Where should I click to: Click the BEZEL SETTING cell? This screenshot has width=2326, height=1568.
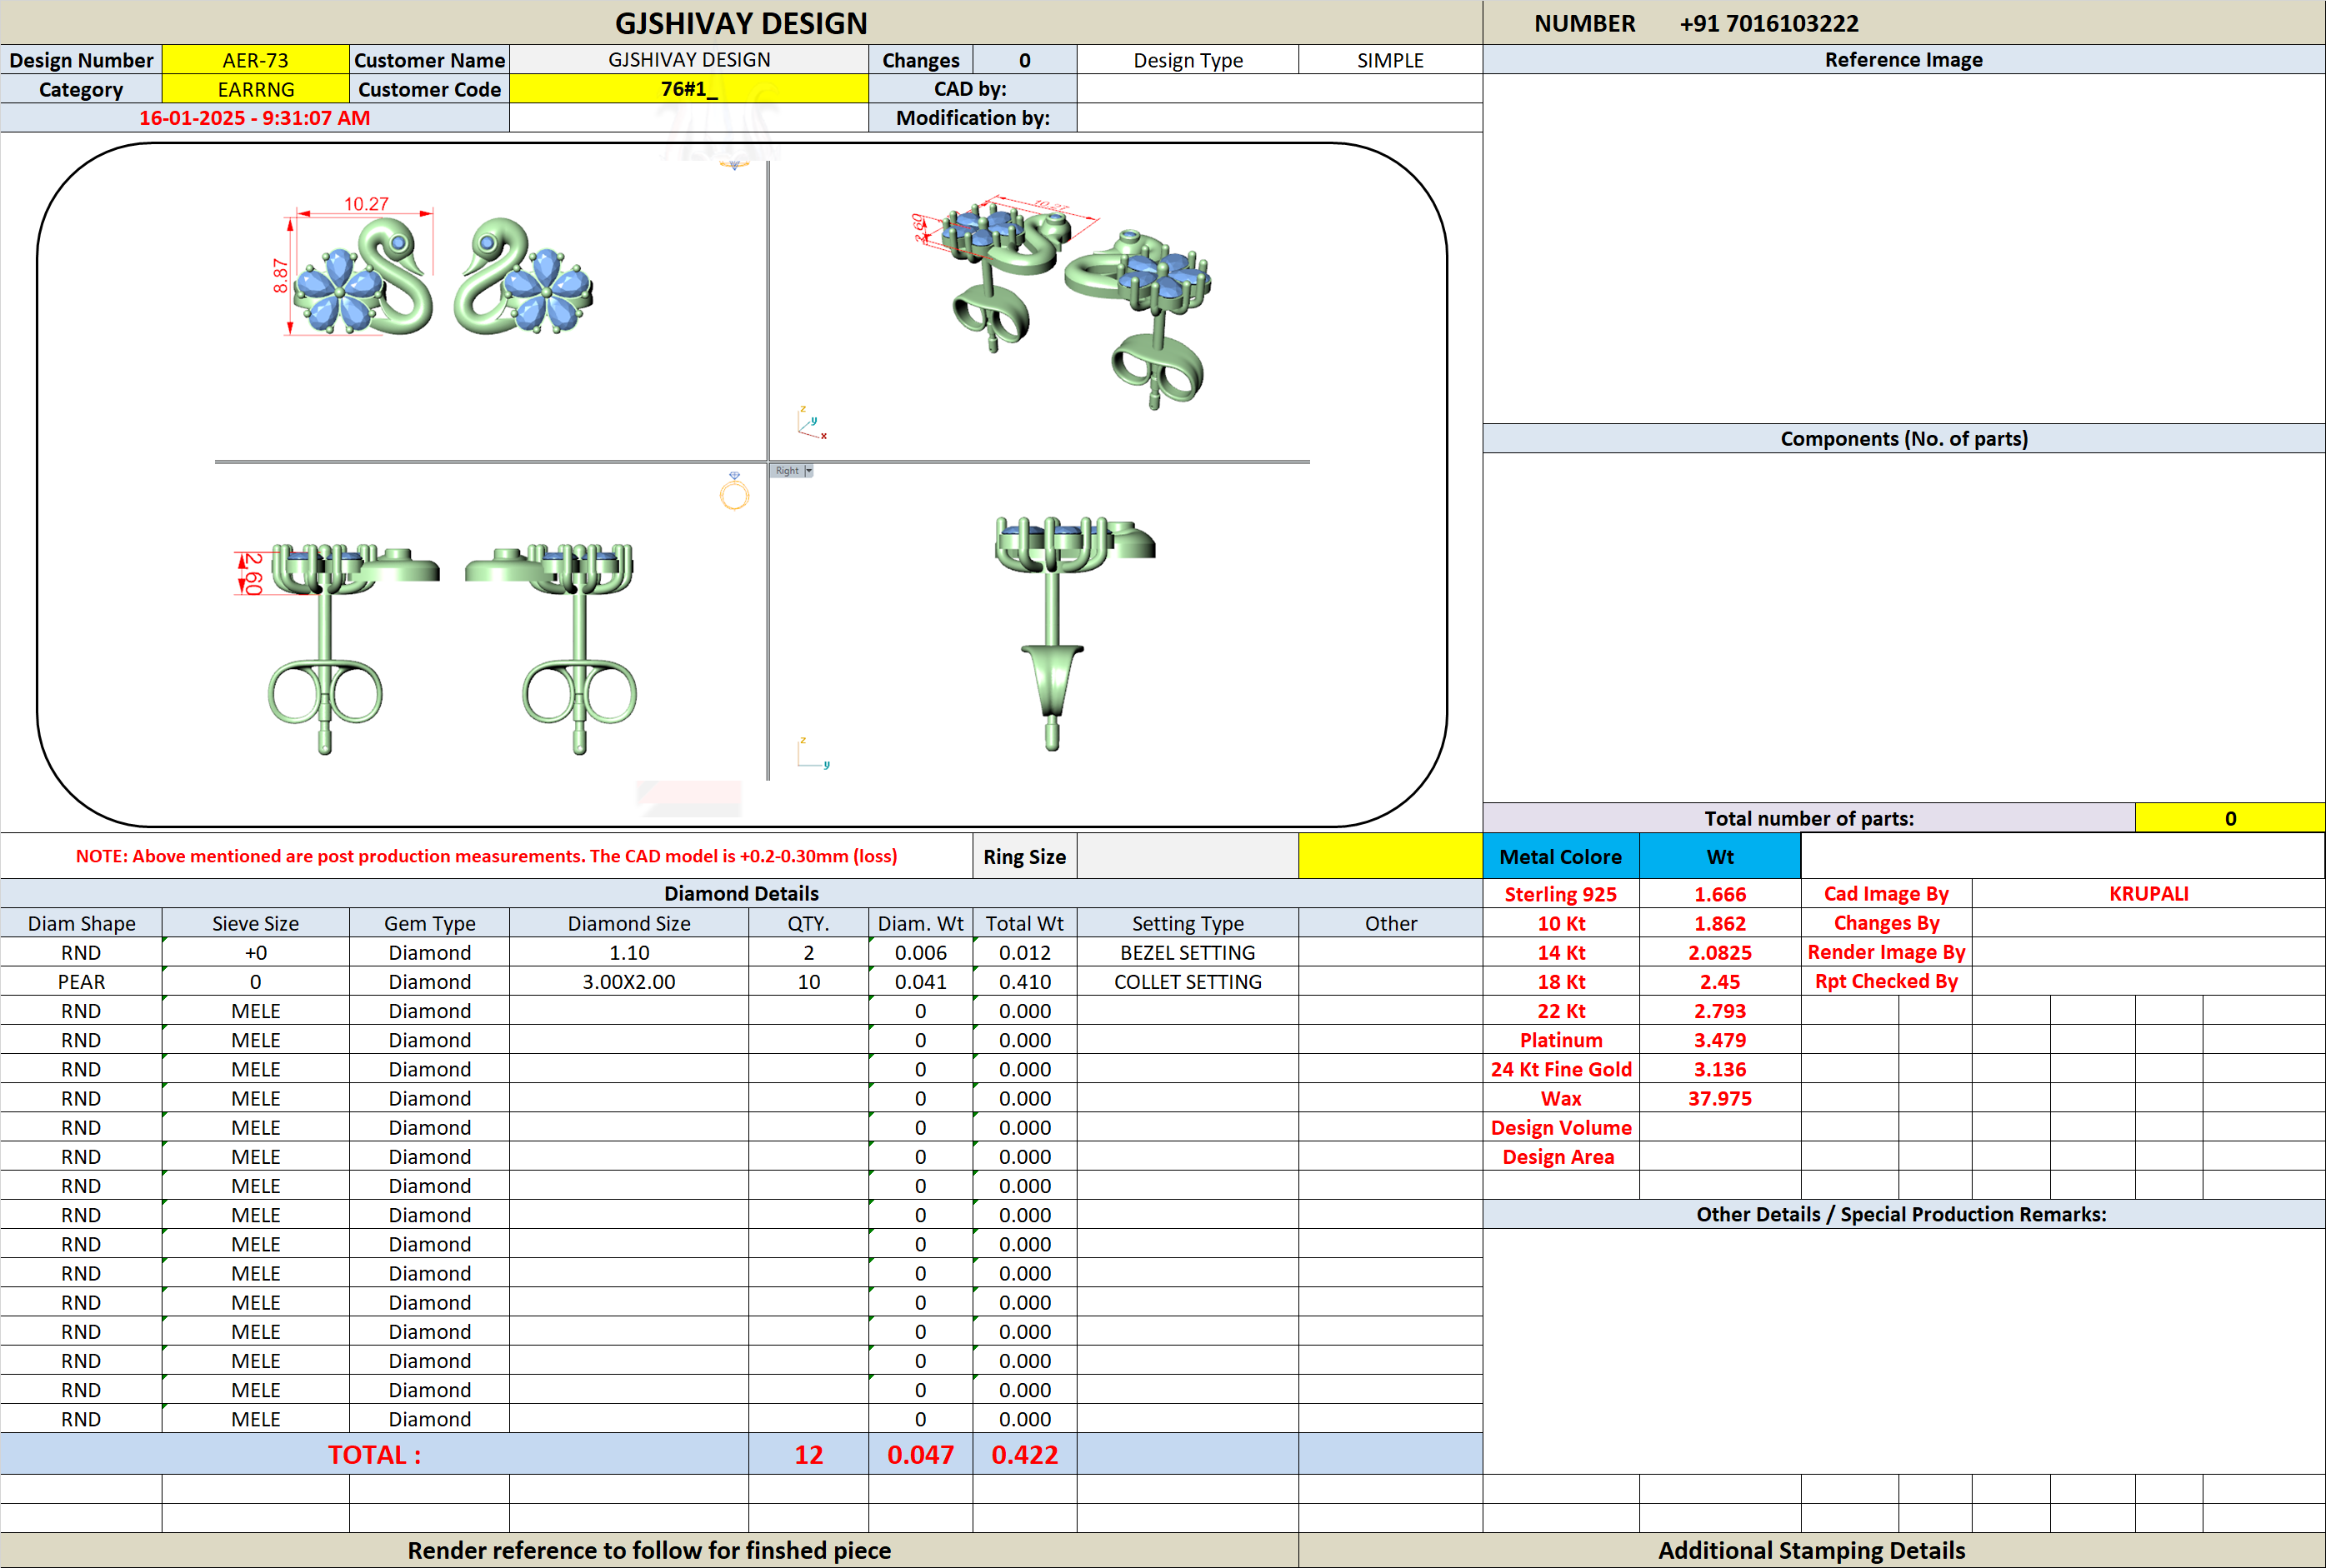pyautogui.click(x=1188, y=952)
